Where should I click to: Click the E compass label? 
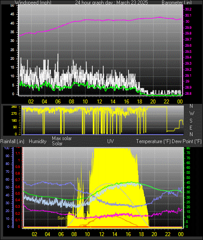tap(191, 127)
